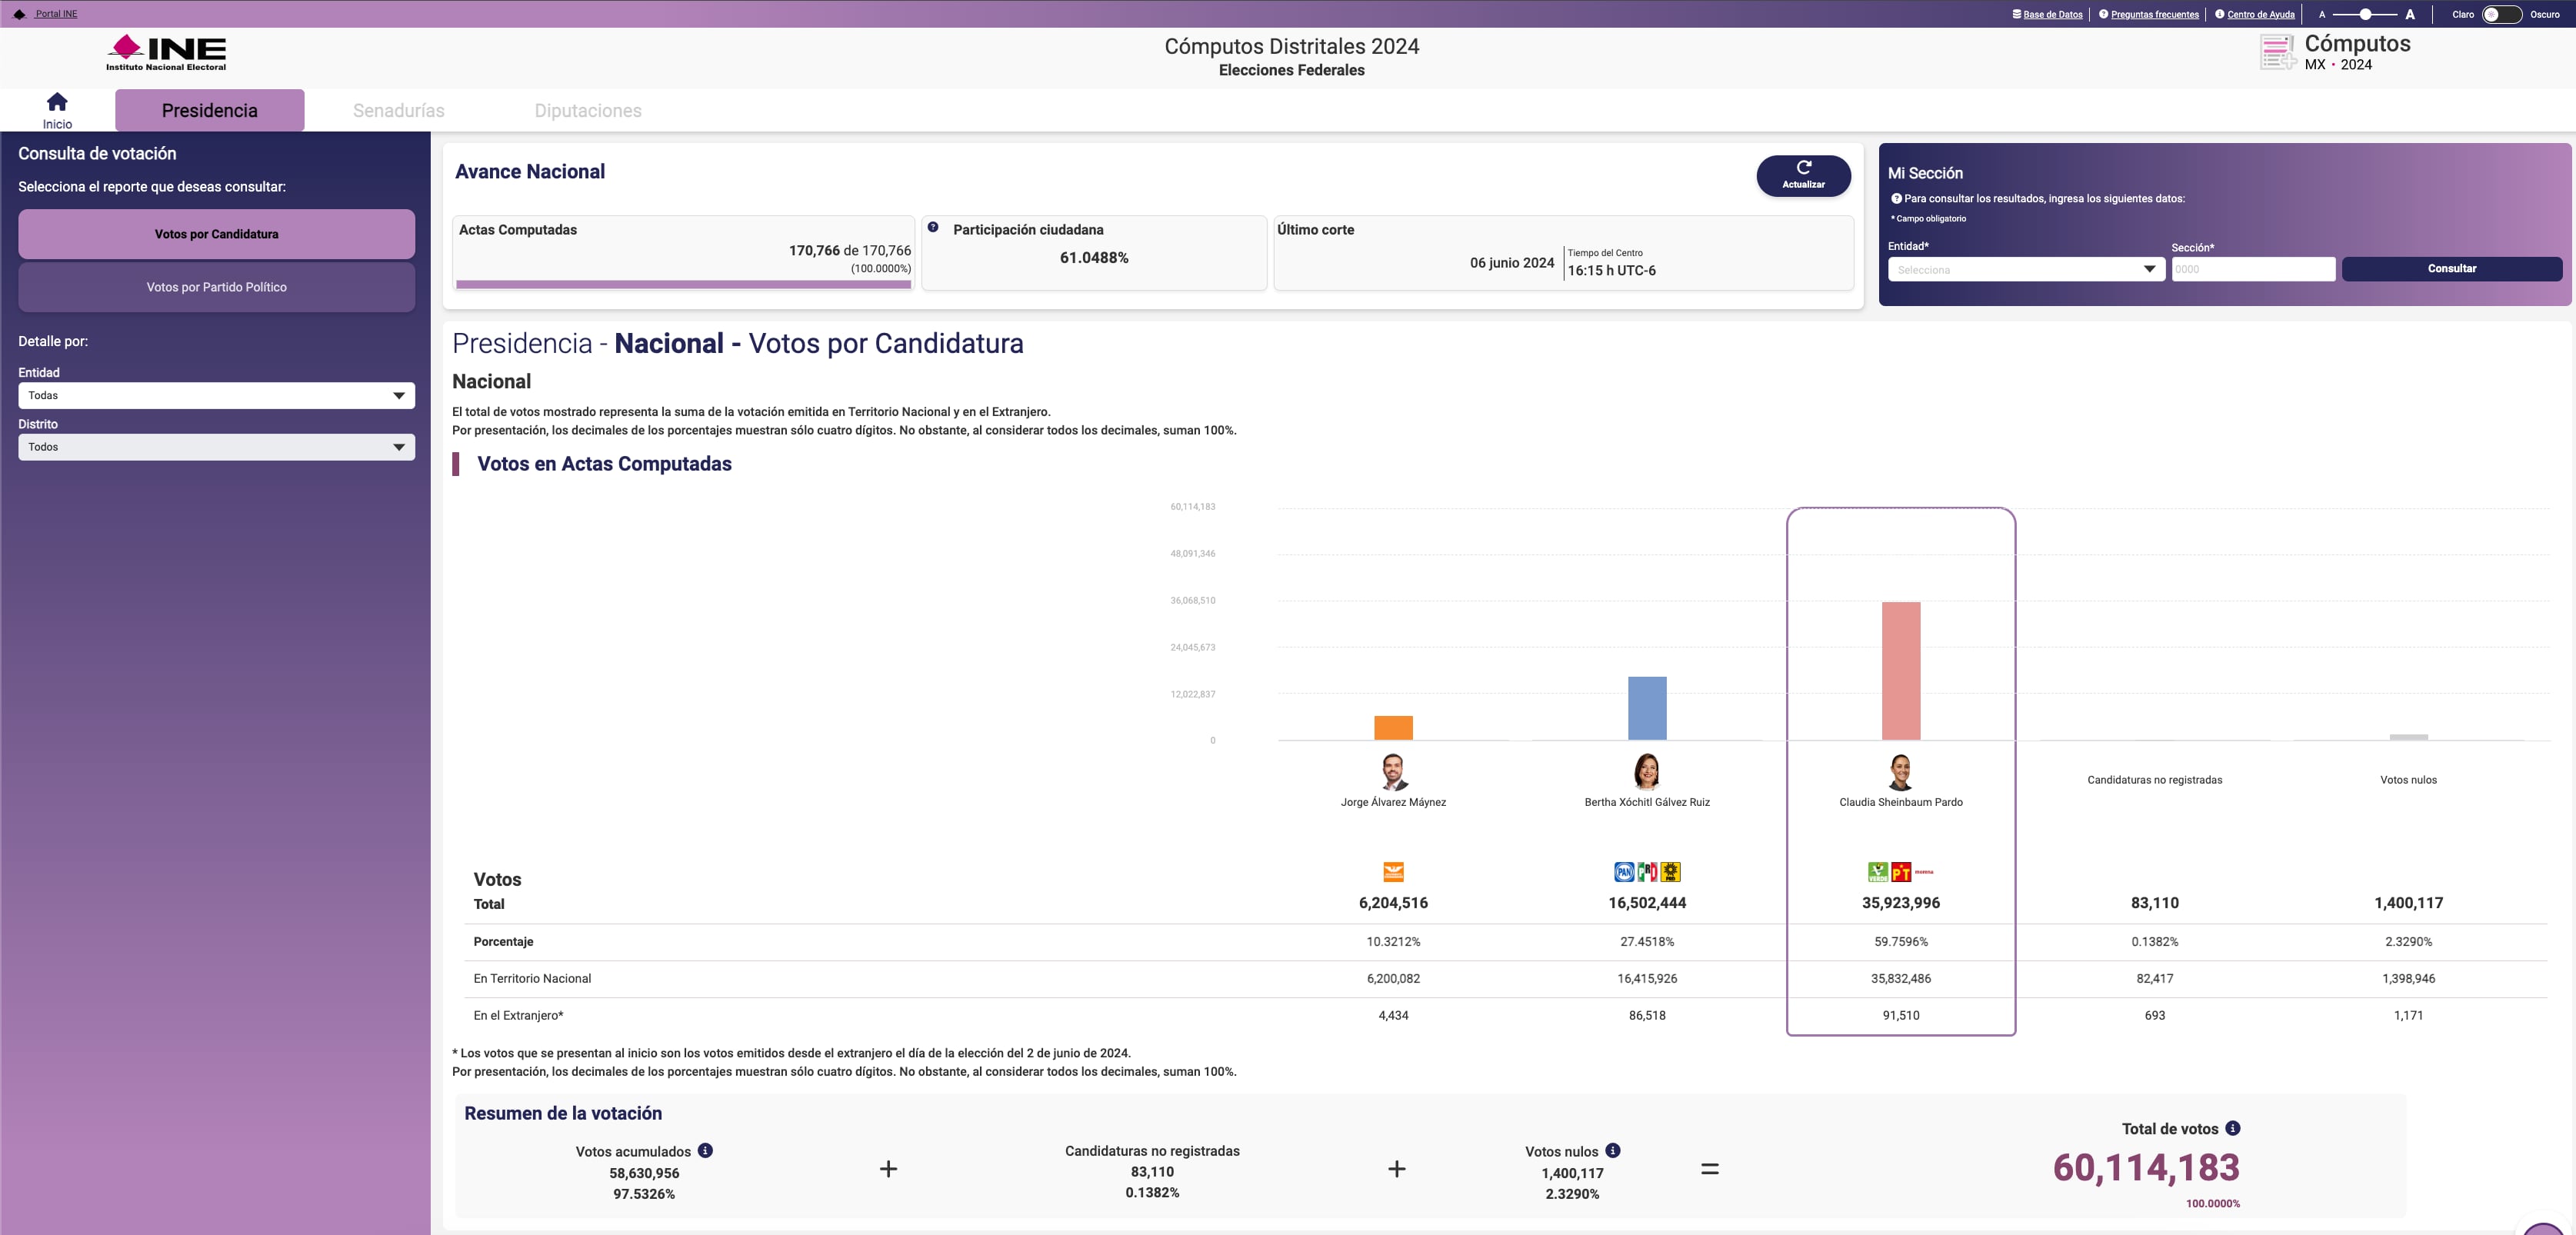Click the Mi Sección help question icon

1896,198
